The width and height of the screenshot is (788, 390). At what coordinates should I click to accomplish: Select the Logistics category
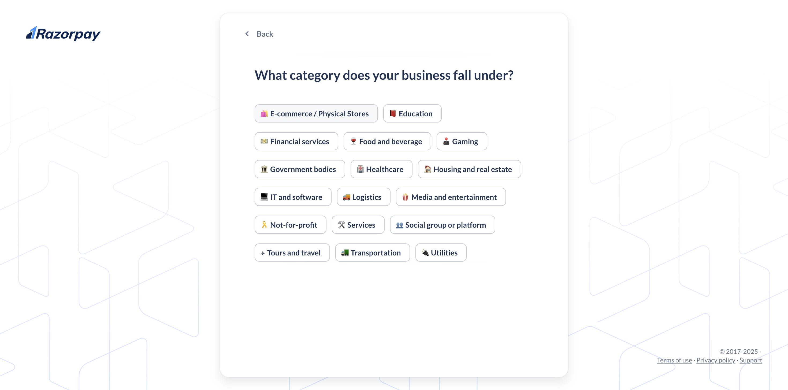[363, 197]
